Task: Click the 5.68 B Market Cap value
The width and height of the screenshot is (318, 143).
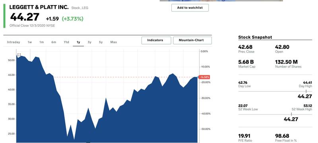Action: [x=246, y=62]
